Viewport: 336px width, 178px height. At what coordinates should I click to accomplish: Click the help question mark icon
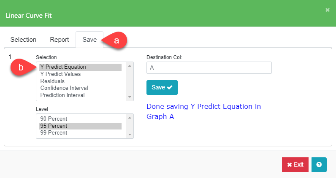[x=319, y=165]
